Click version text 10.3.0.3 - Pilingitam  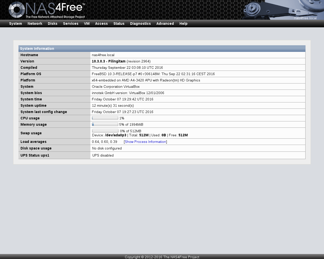[109, 61]
